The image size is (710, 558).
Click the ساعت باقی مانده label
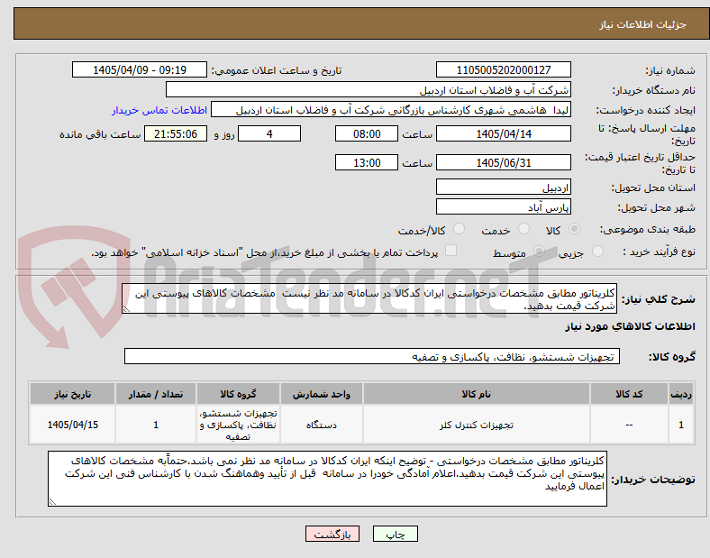click(x=100, y=134)
